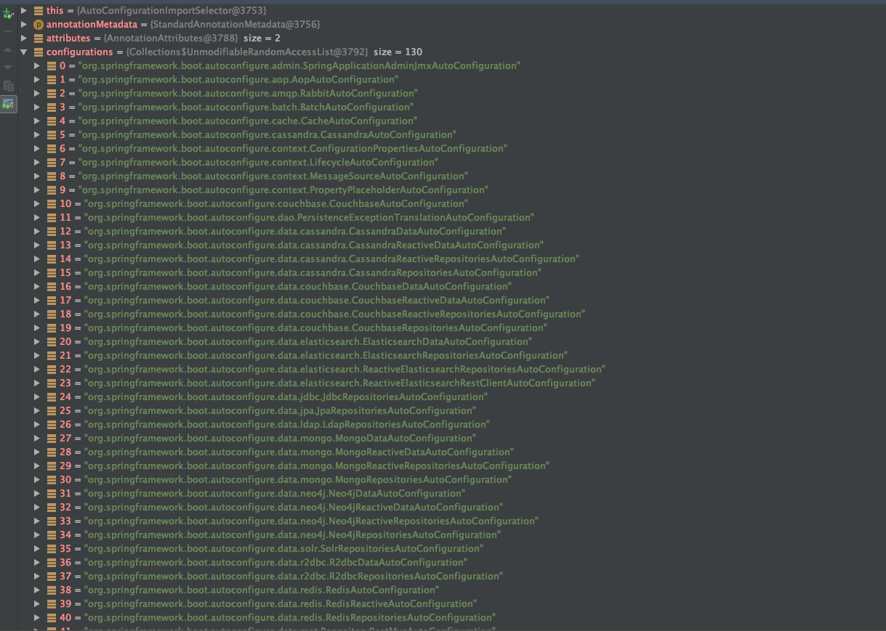Expand element 4 CacheAutoConfiguration arrow
This screenshot has height=631, width=886.
(x=37, y=121)
